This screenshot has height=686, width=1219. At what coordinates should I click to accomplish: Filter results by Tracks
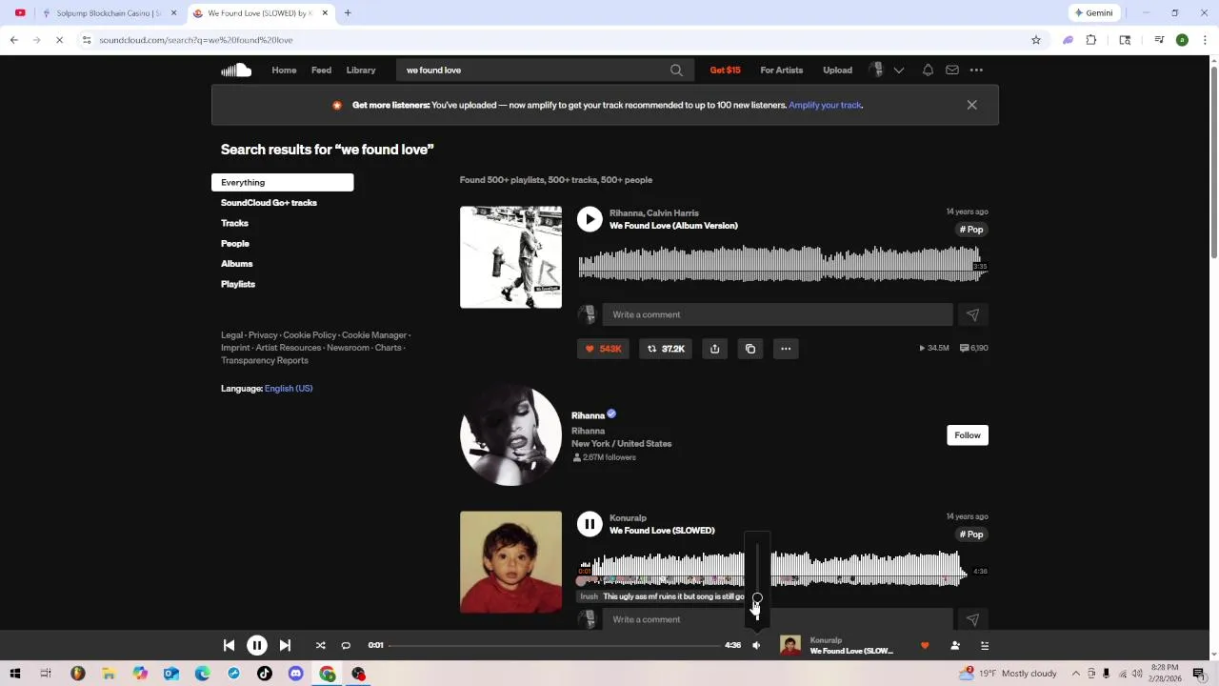pyautogui.click(x=234, y=223)
